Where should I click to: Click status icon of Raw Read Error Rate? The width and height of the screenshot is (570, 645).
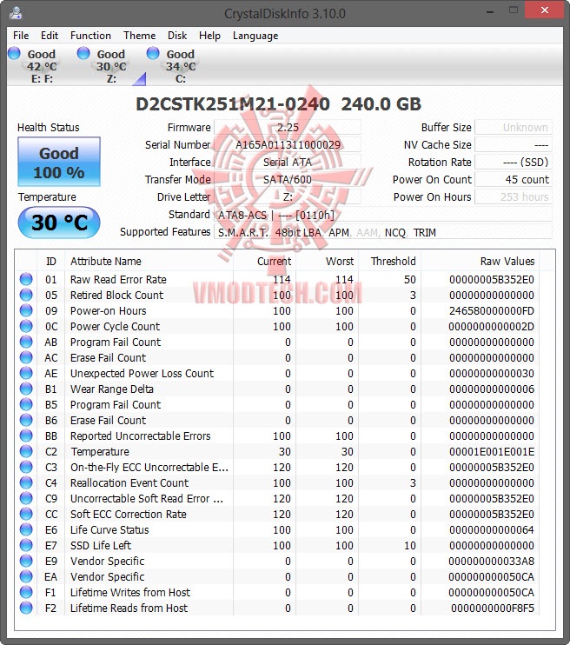click(x=26, y=279)
